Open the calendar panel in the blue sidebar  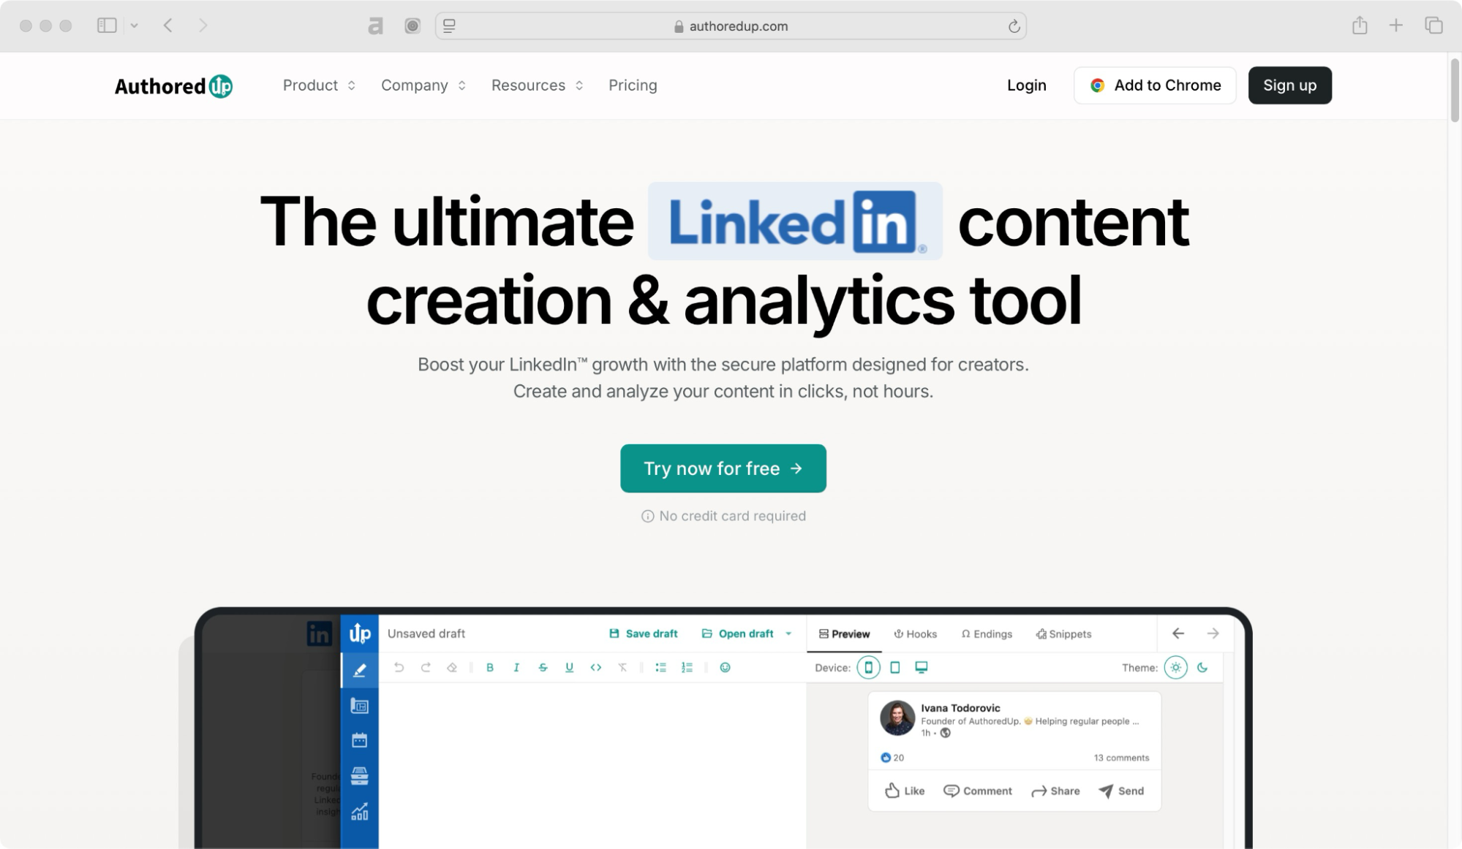tap(359, 739)
